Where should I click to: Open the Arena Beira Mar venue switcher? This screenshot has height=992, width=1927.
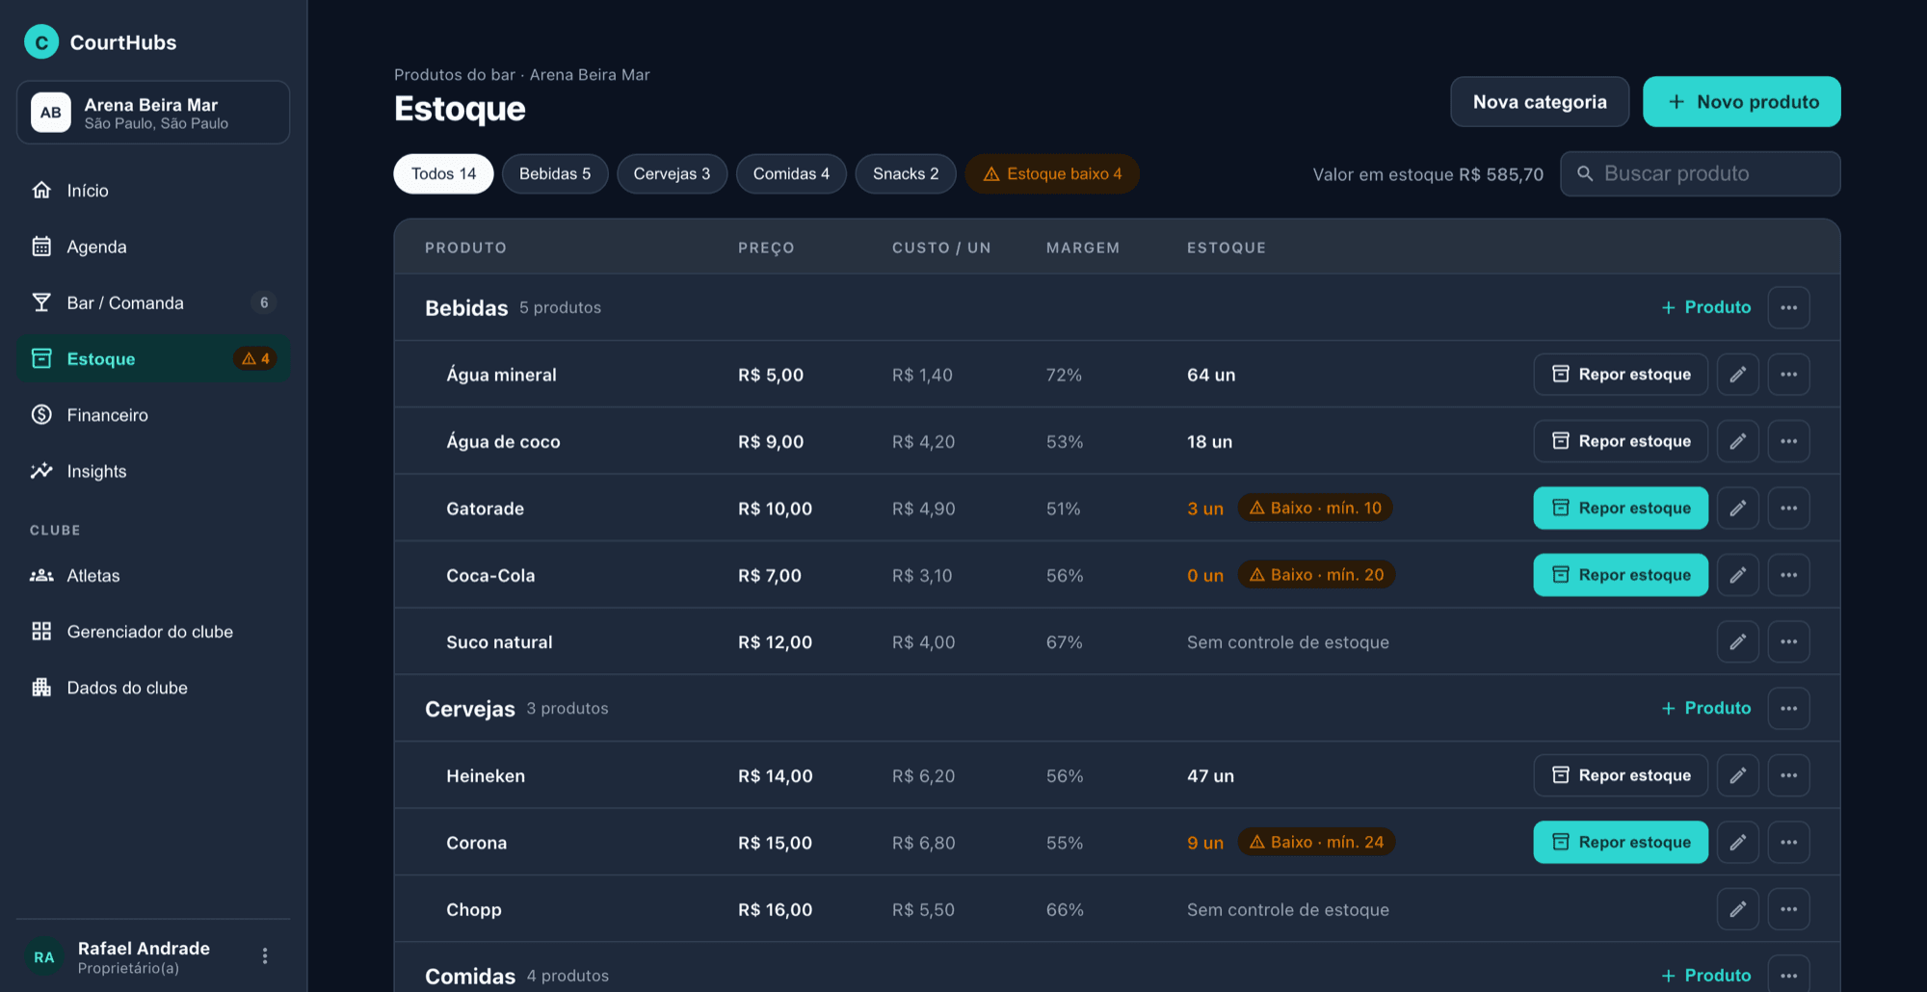(153, 113)
